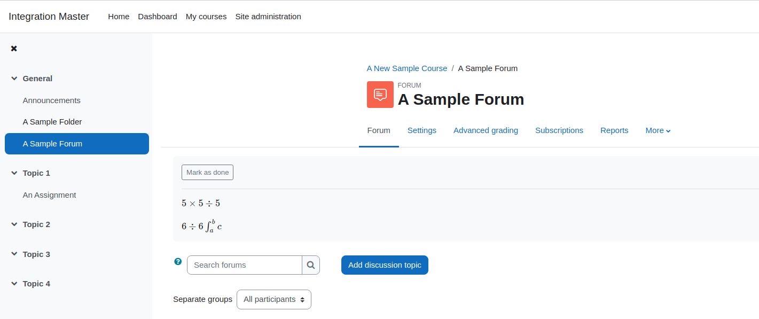This screenshot has width=759, height=319.
Task: Click Add discussion topic button
Action: 385,265
